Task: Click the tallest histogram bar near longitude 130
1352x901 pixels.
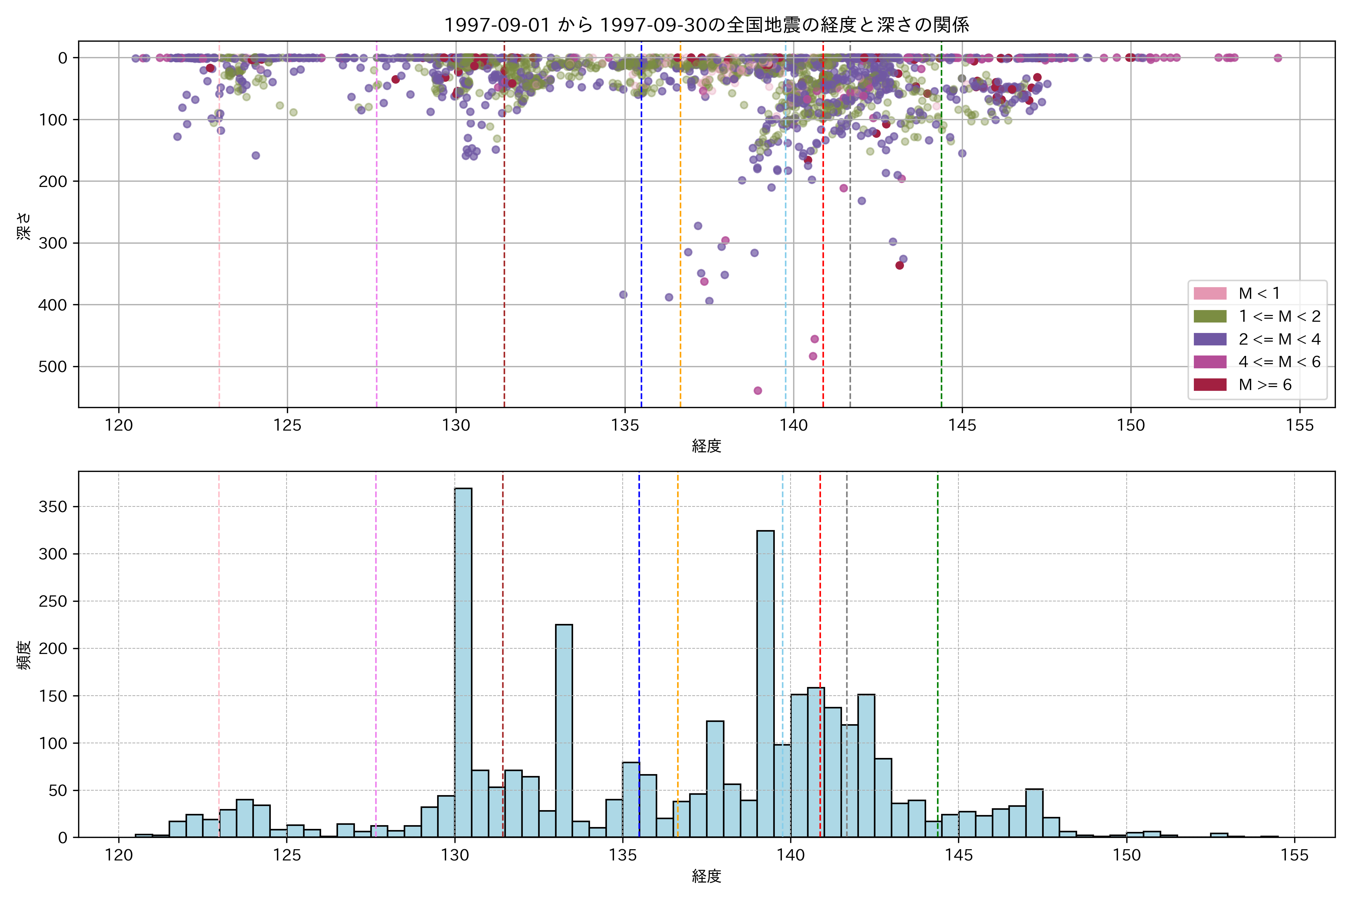Action: [463, 661]
